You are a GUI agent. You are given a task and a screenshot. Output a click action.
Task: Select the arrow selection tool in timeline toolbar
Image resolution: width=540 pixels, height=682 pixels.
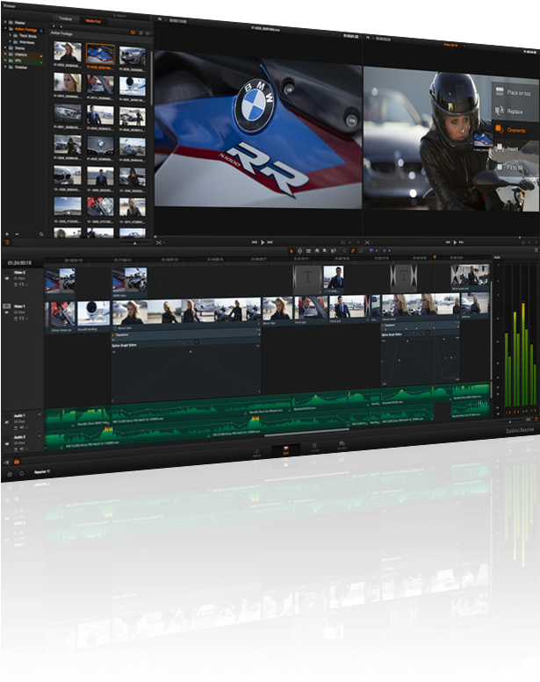[292, 250]
